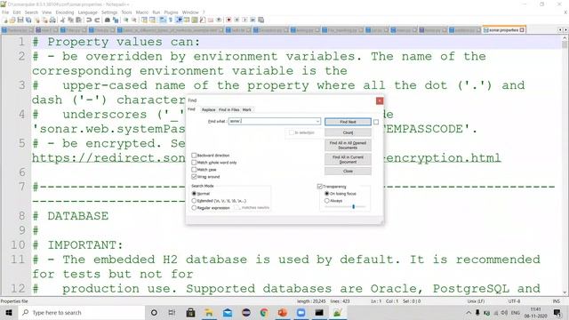This screenshot has height=320, width=569.
Task: Switch to Replace tab in Find dialog
Action: click(x=208, y=109)
